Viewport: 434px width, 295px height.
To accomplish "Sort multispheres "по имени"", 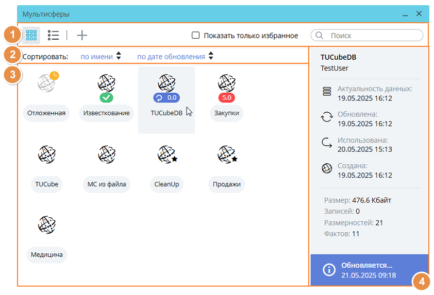I will pos(97,57).
